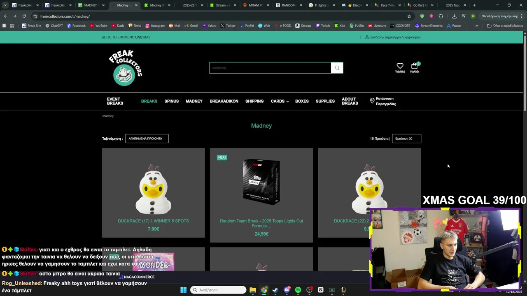This screenshot has width=527, height=296.
Task: Open the Twitch bookmark
Action: tap(323, 25)
